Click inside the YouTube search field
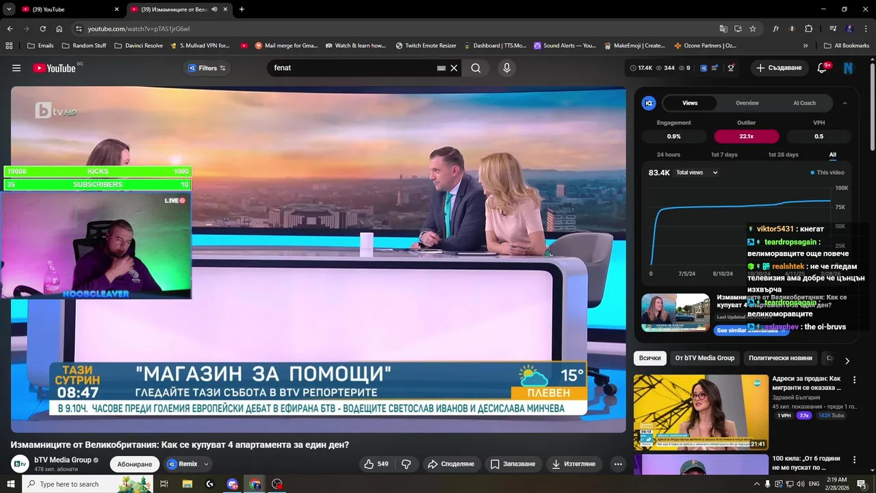Screen dimensions: 876x493 pyautogui.click(x=352, y=68)
